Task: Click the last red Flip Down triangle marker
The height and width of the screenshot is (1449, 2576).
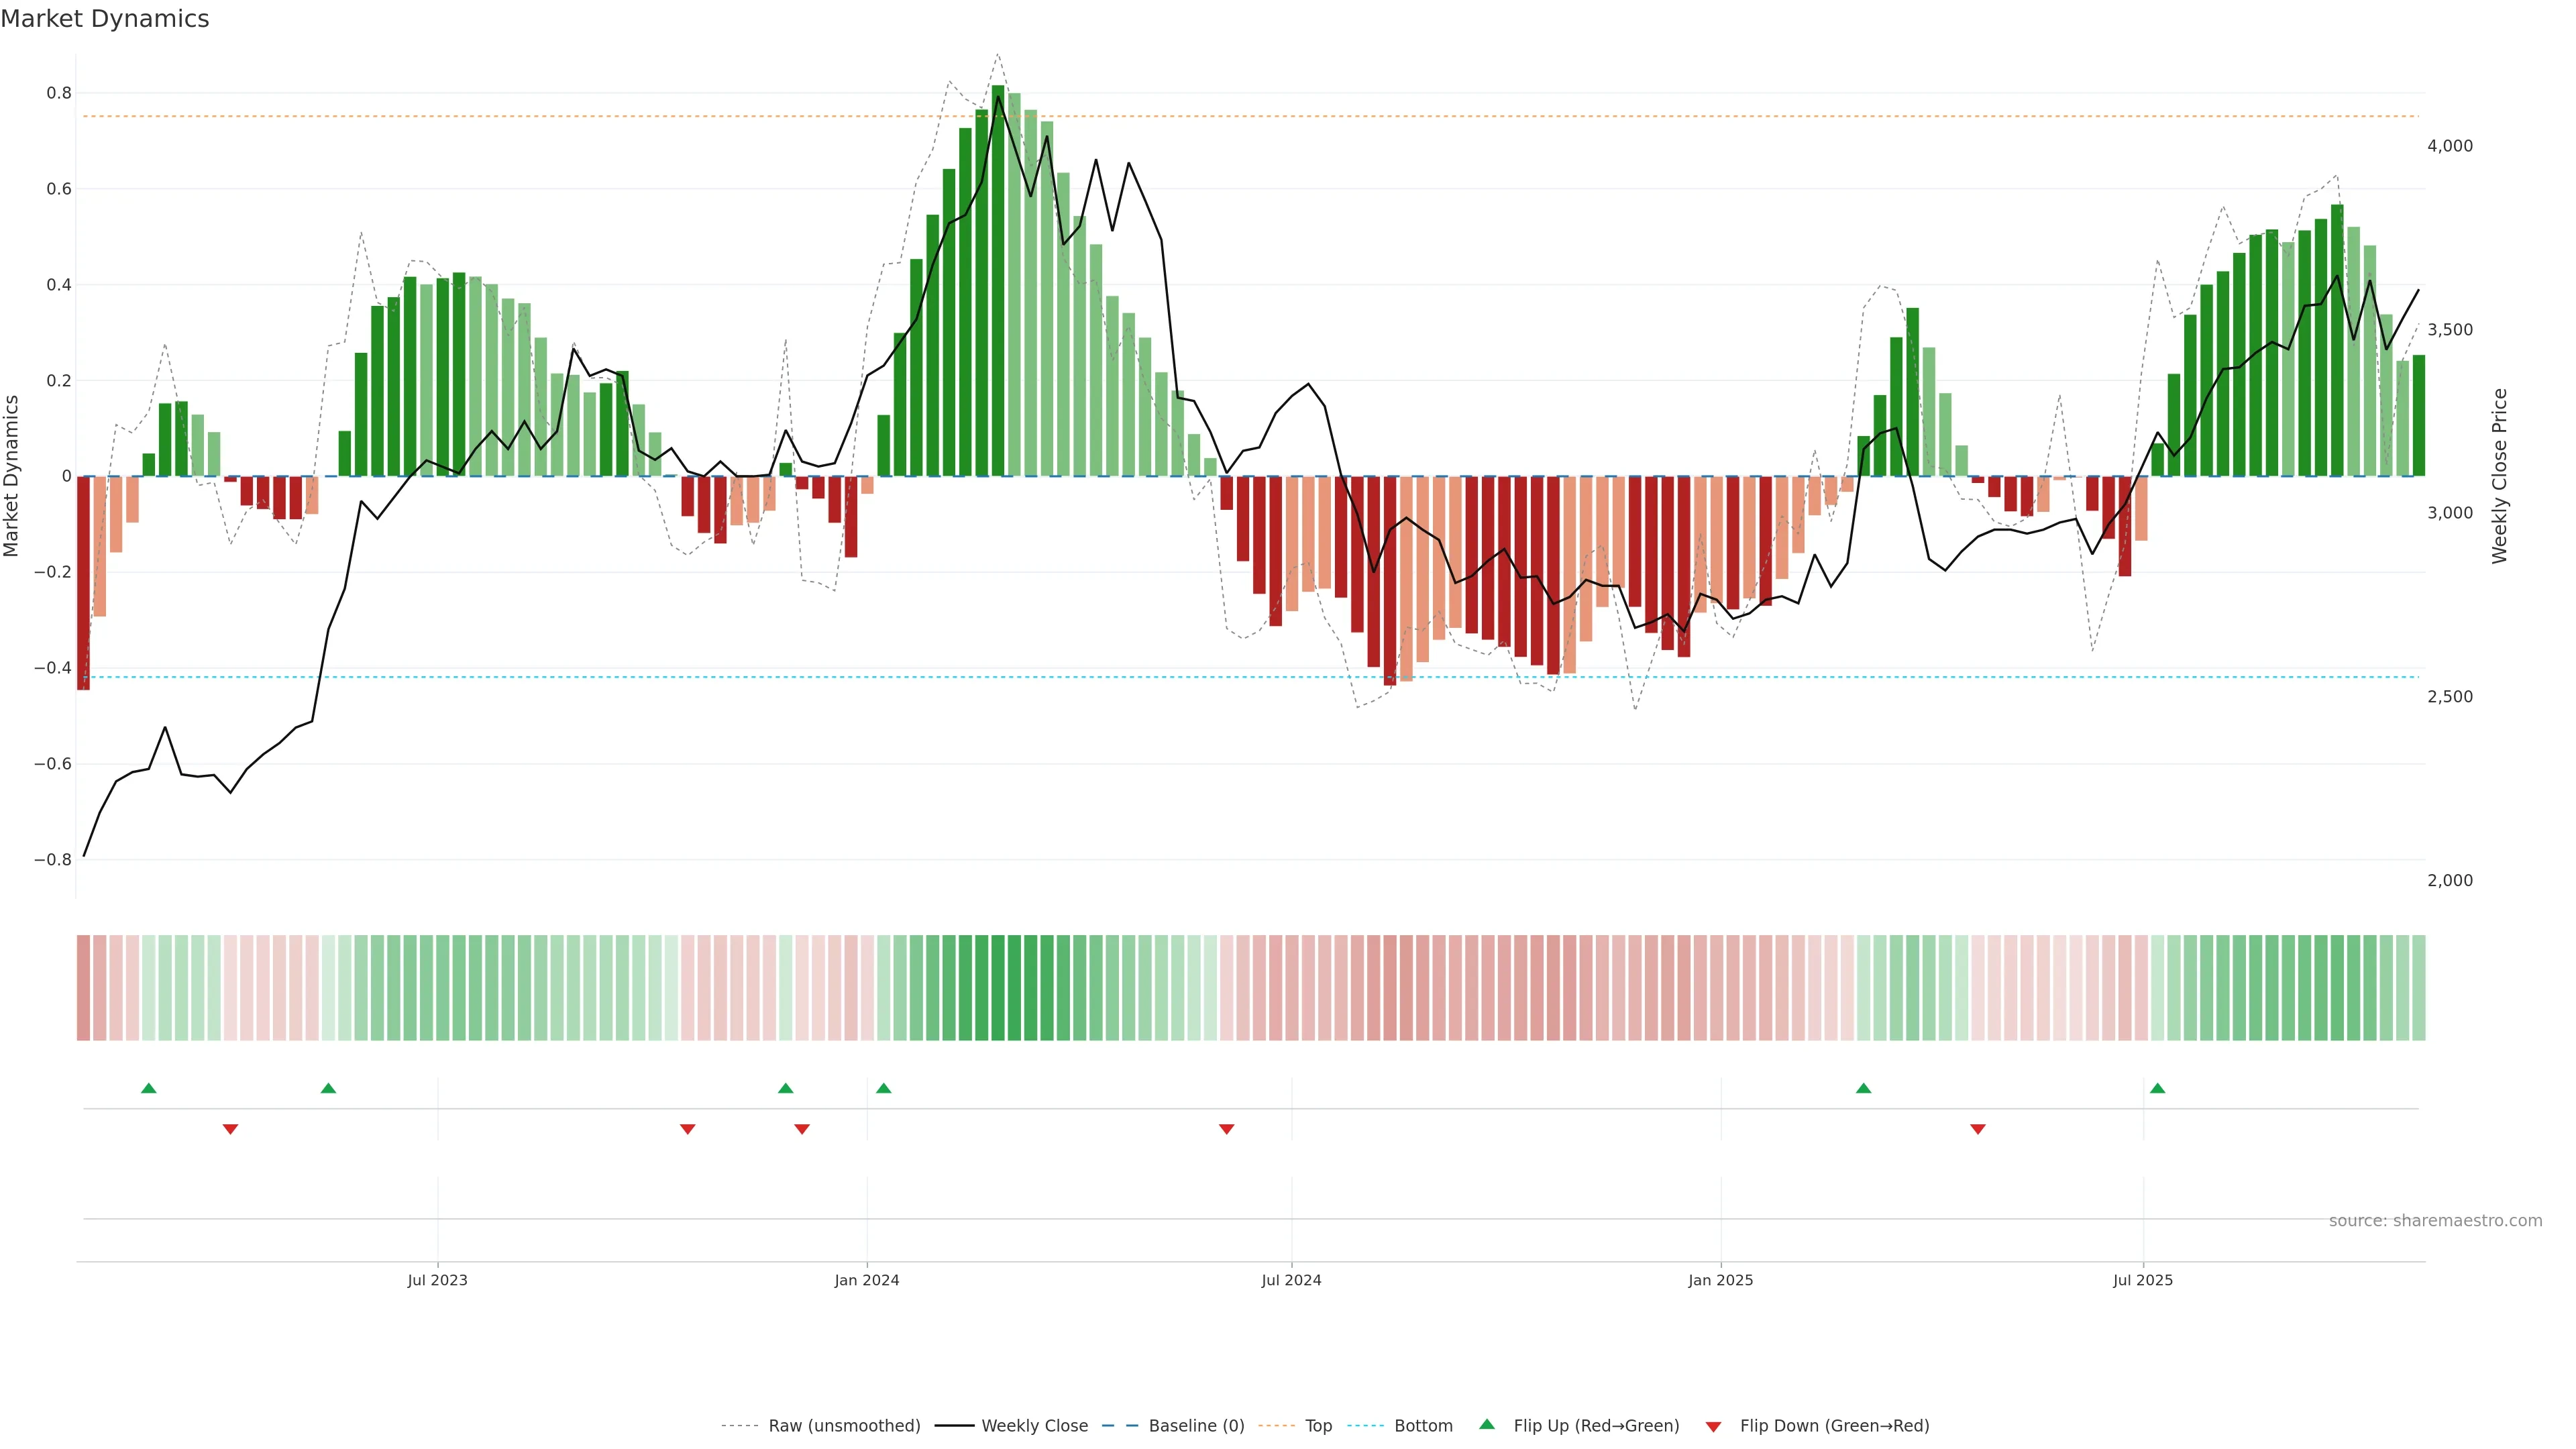Action: (x=1977, y=1129)
